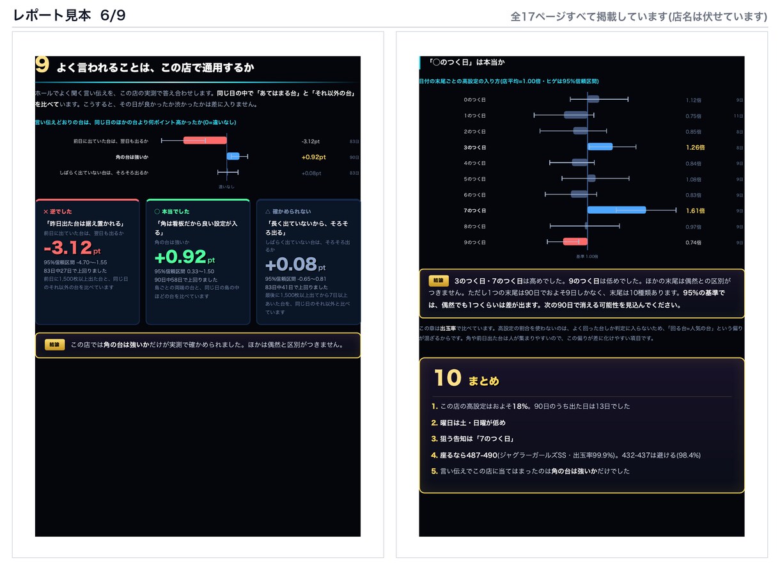
Task: Click the yellow "+0.92pt" value beside the chart
Action: coord(314,157)
